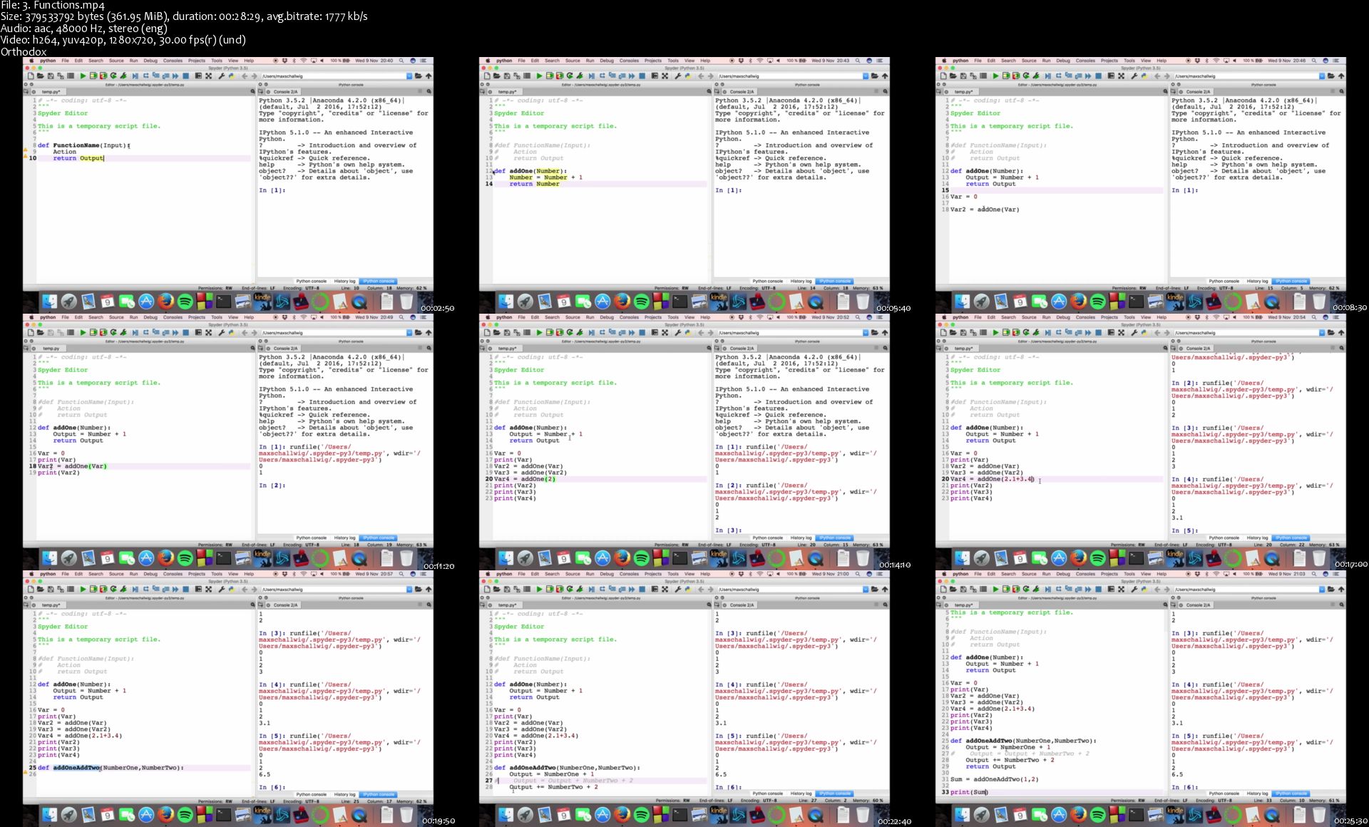Open Debug menu in the 00:11:20 frame

tap(150, 317)
